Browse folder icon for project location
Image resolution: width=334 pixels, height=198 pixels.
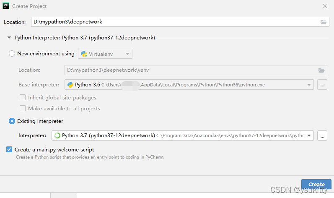324,22
